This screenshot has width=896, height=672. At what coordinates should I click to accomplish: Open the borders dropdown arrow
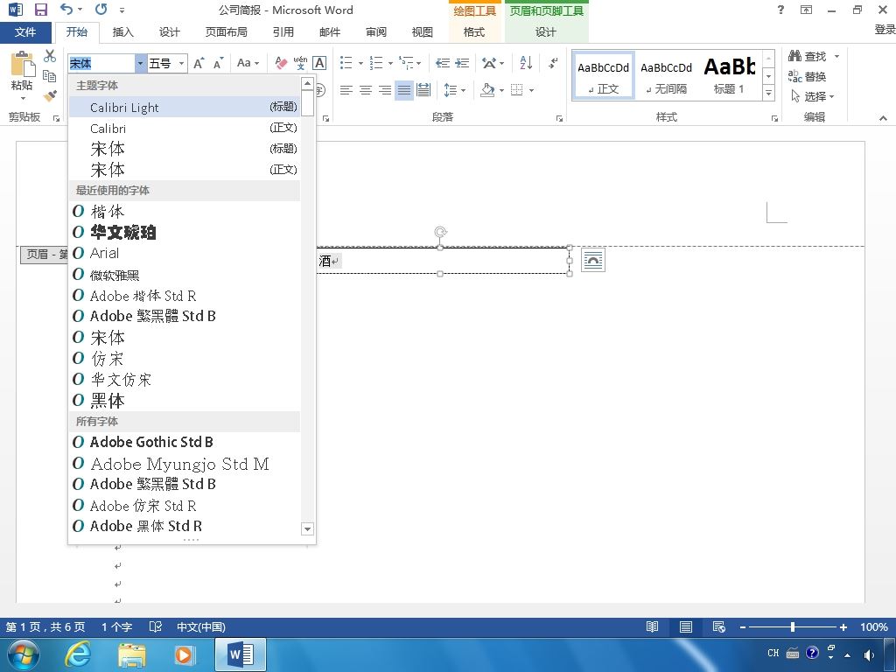click(x=531, y=90)
